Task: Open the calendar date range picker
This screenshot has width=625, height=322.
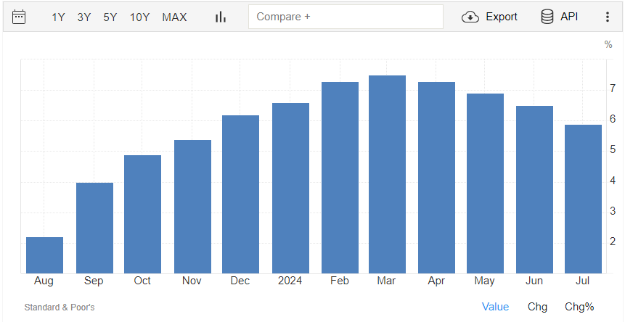Action: [x=19, y=17]
